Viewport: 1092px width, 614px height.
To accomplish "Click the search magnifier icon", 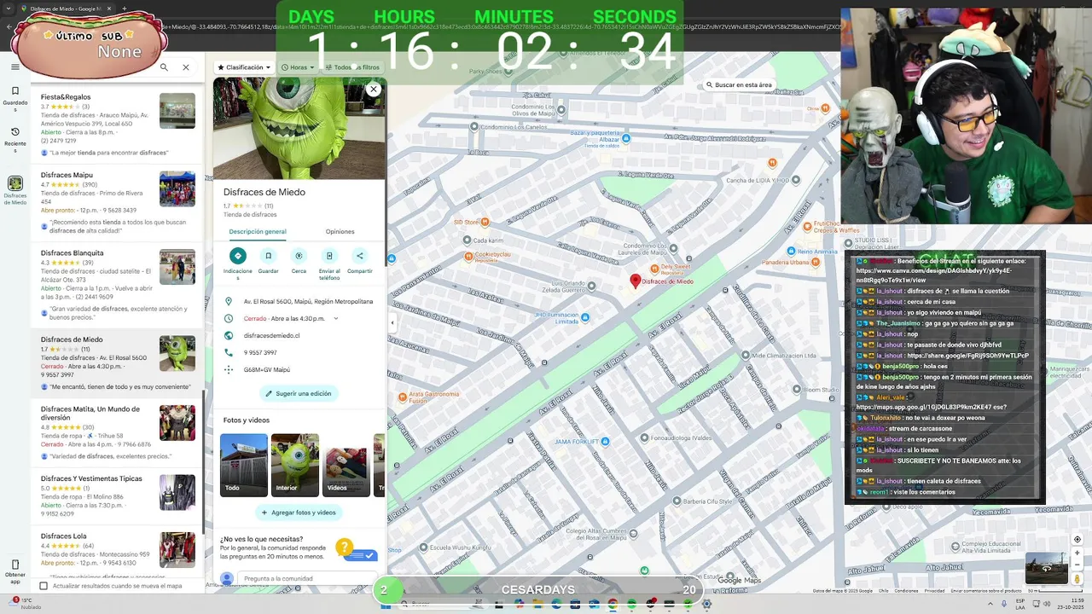I will tap(164, 67).
